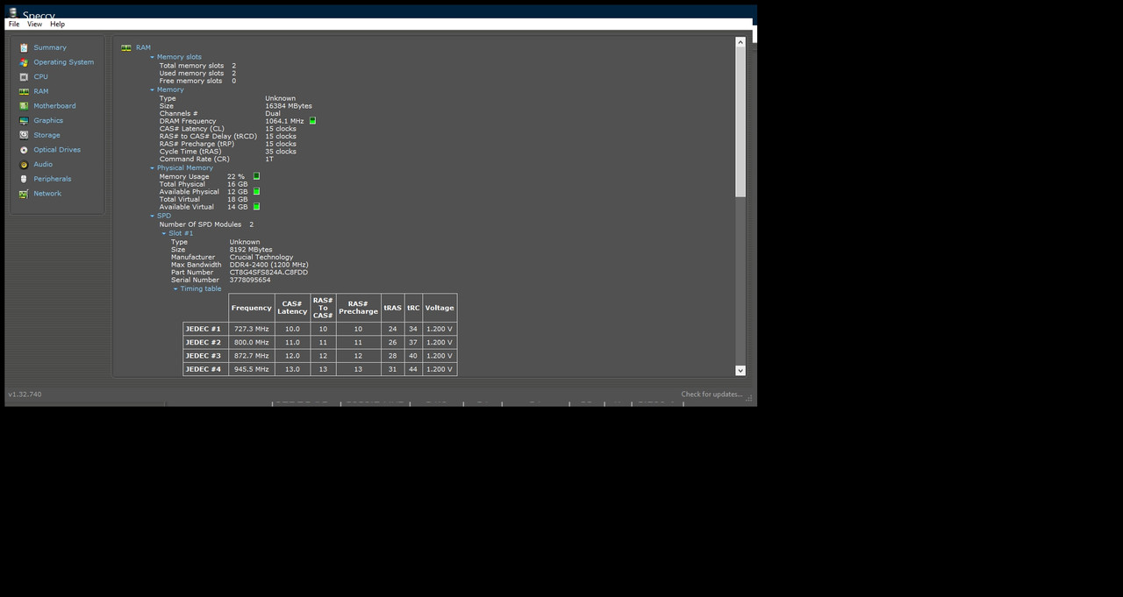Collapse the Memory section
Screen dimensions: 1123x597
(152, 89)
